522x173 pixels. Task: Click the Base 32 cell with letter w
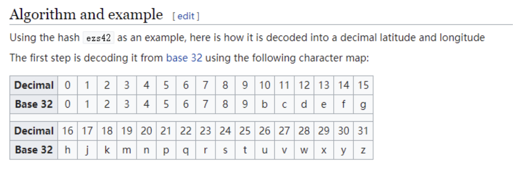304,150
